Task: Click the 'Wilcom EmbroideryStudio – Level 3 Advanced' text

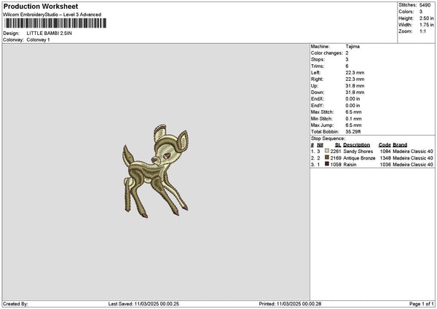Action: click(x=52, y=15)
